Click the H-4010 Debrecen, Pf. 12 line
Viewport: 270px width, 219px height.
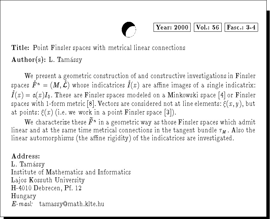click(46, 188)
